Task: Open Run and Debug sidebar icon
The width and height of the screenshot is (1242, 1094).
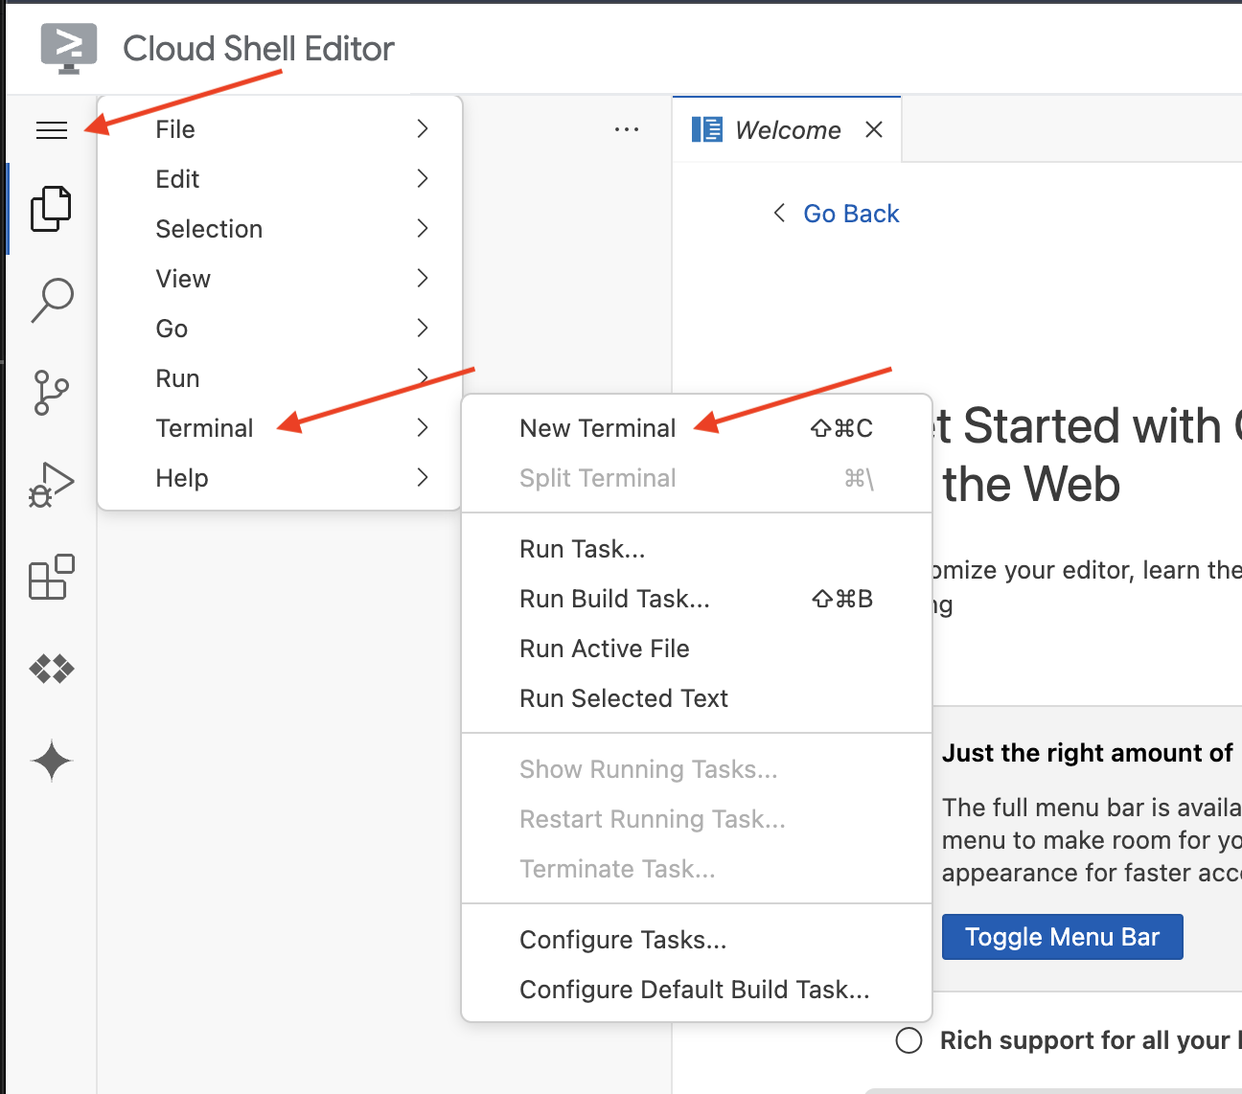Action: 51,485
